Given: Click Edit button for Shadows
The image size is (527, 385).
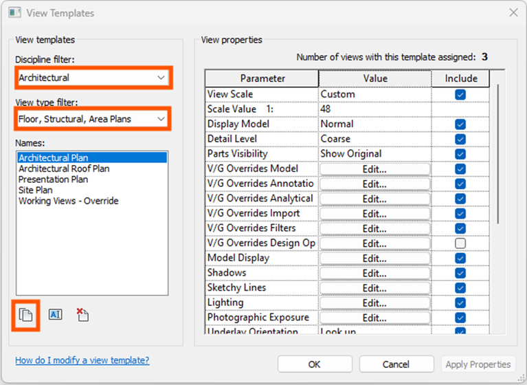Looking at the screenshot, I should tap(374, 274).
